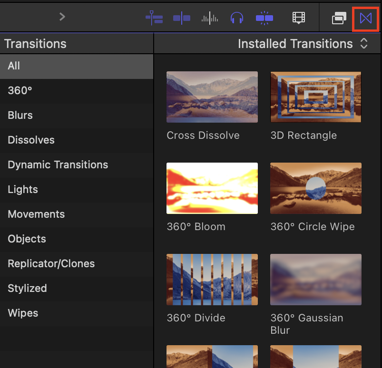Screen dimensions: 382x368
Task: Click the Transitions sidebar header
Action: [x=35, y=44]
